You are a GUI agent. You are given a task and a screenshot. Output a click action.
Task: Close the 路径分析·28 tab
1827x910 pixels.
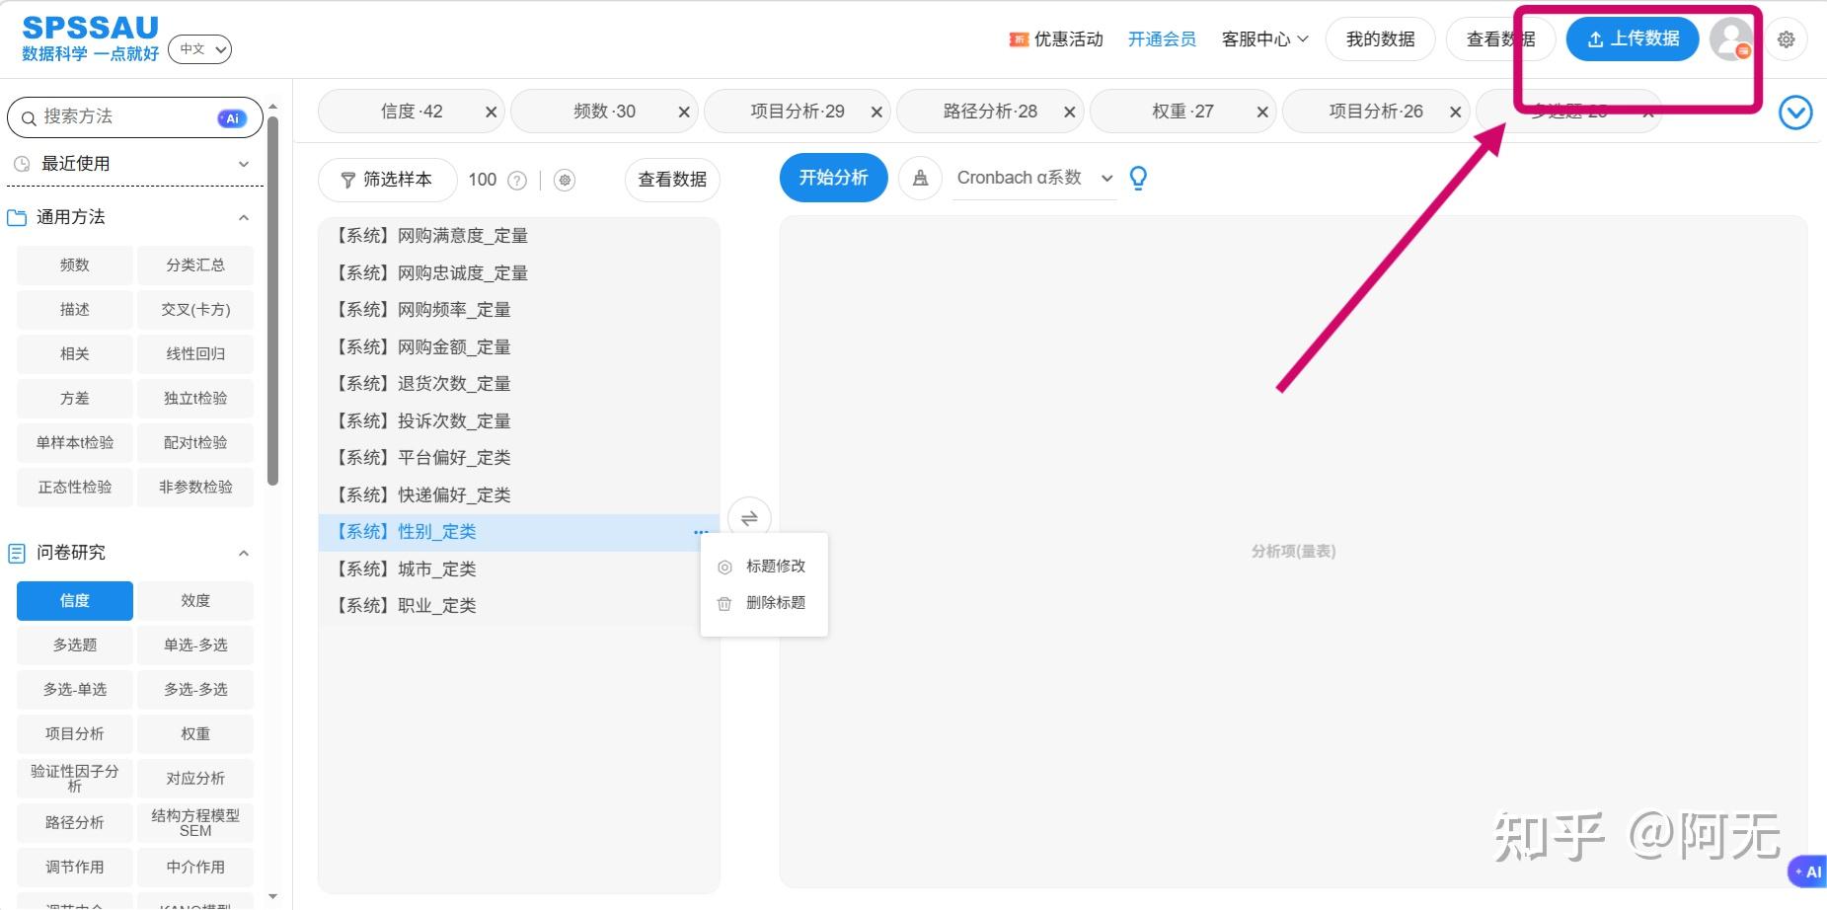(1069, 113)
